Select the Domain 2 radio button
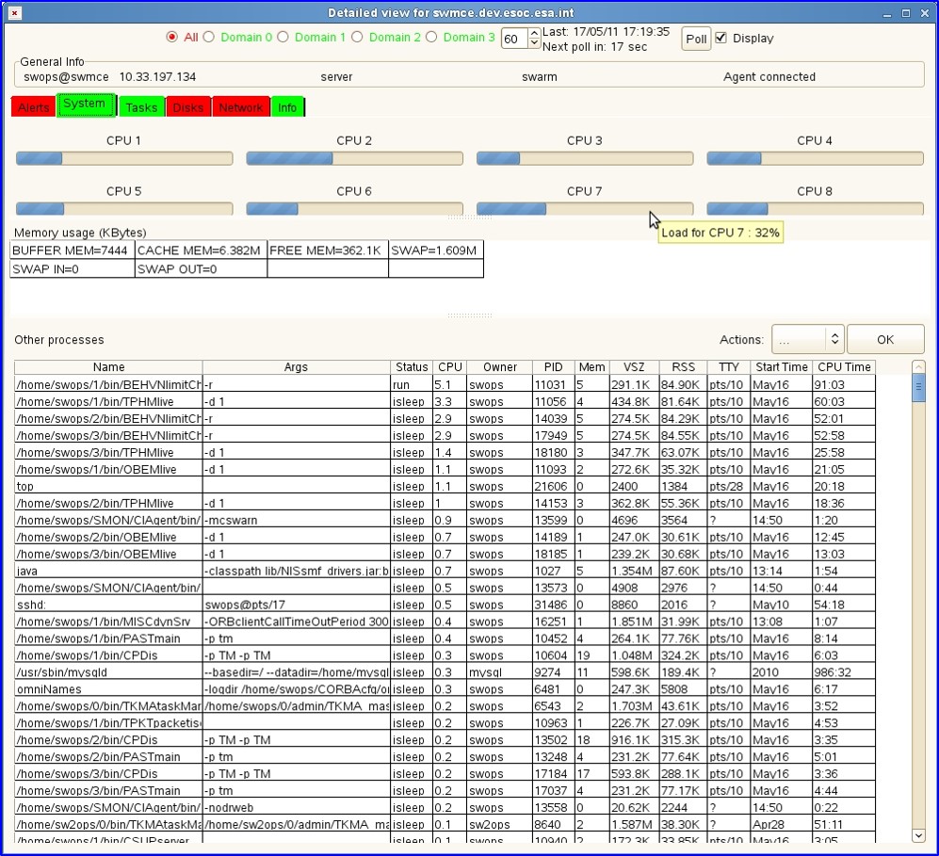 [x=358, y=37]
